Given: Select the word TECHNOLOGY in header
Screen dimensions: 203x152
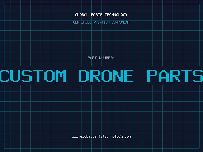Looking at the screenshot, I should coord(116,15).
